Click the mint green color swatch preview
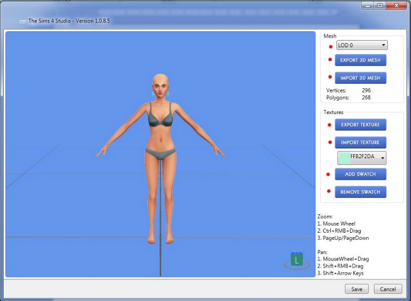 [x=344, y=158]
